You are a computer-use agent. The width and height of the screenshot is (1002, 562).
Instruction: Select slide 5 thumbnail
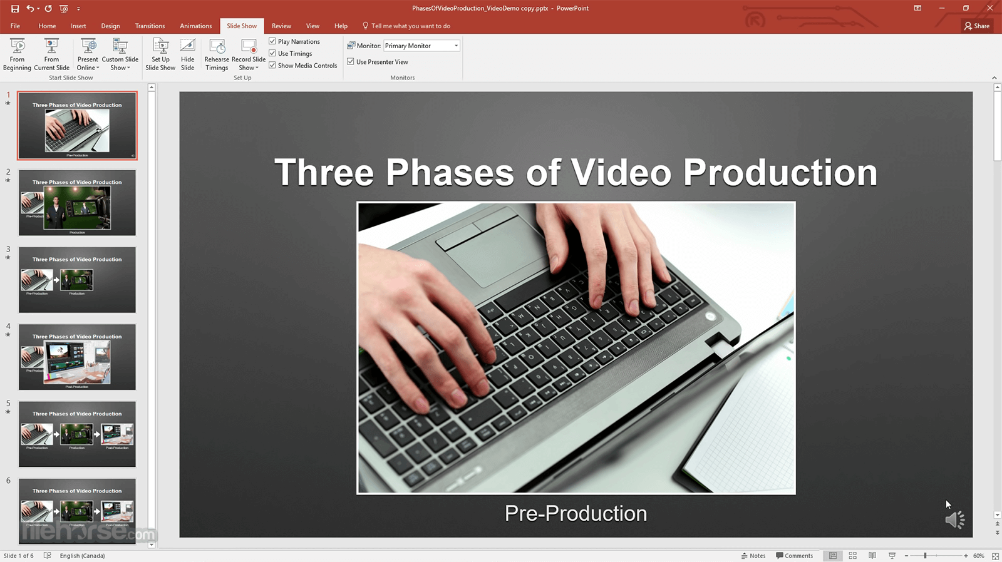tap(77, 434)
